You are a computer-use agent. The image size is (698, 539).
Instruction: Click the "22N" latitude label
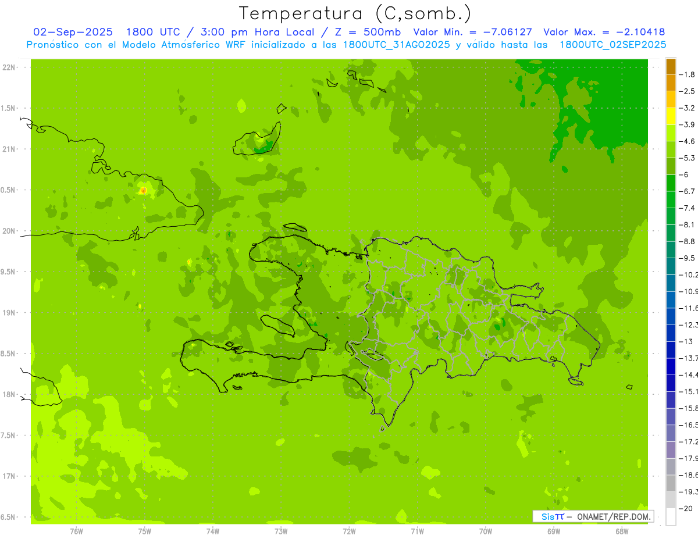9,67
